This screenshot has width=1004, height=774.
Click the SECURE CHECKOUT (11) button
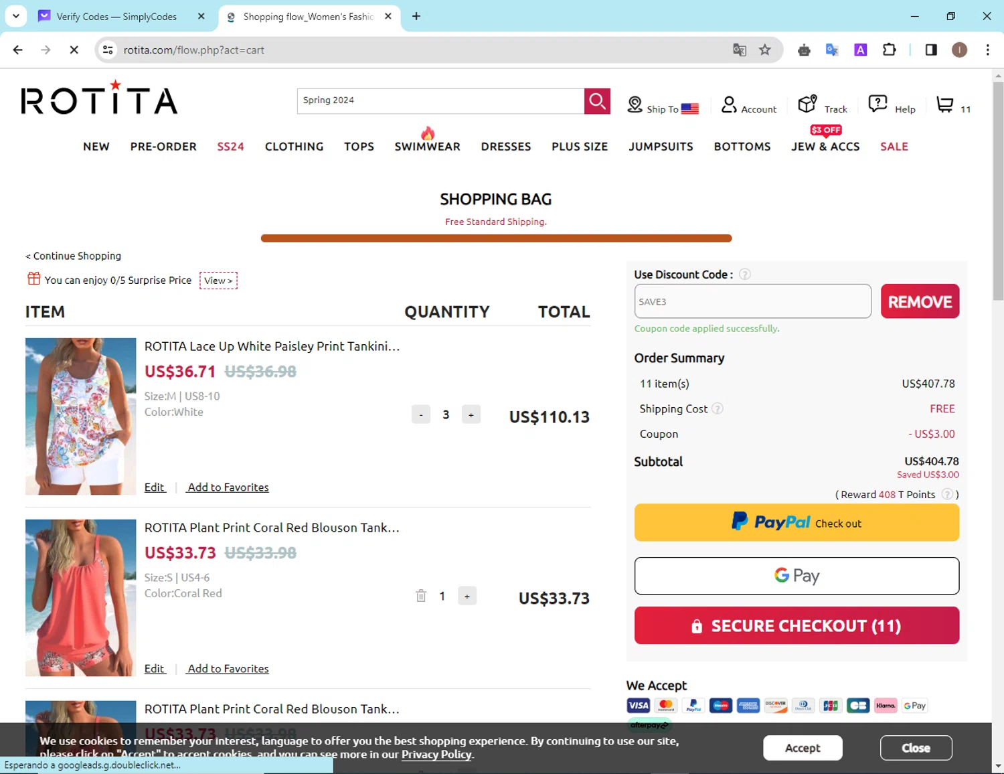pyautogui.click(x=797, y=625)
